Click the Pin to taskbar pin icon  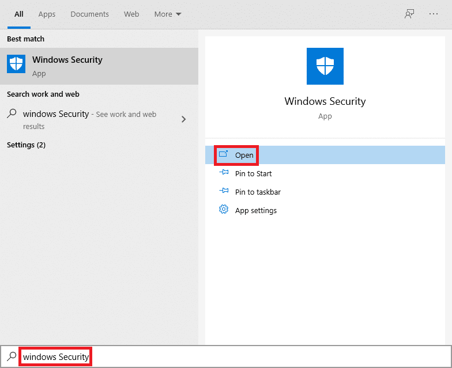224,192
